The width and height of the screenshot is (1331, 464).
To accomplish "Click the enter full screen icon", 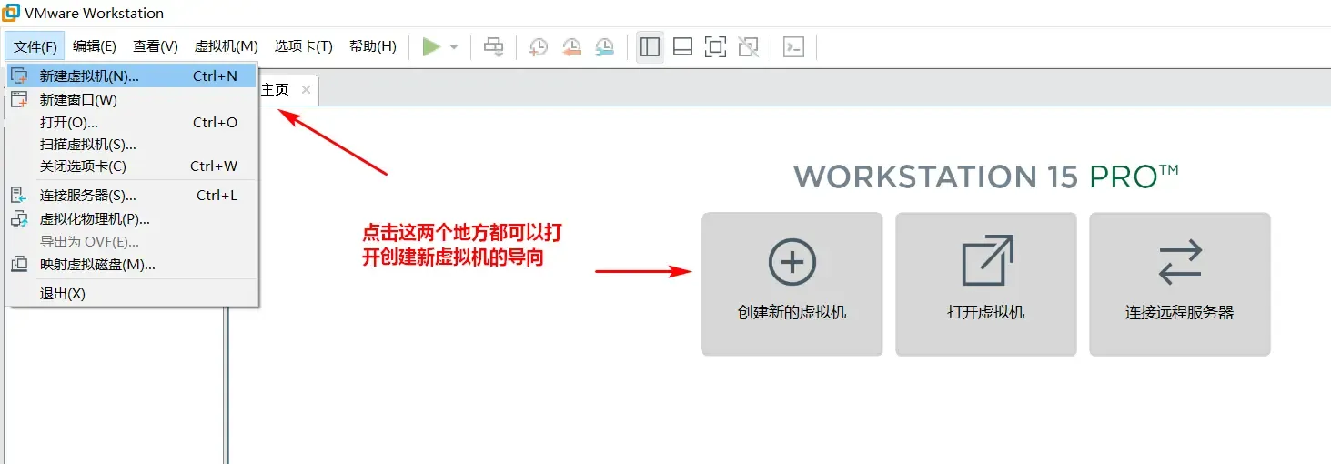I will (716, 46).
